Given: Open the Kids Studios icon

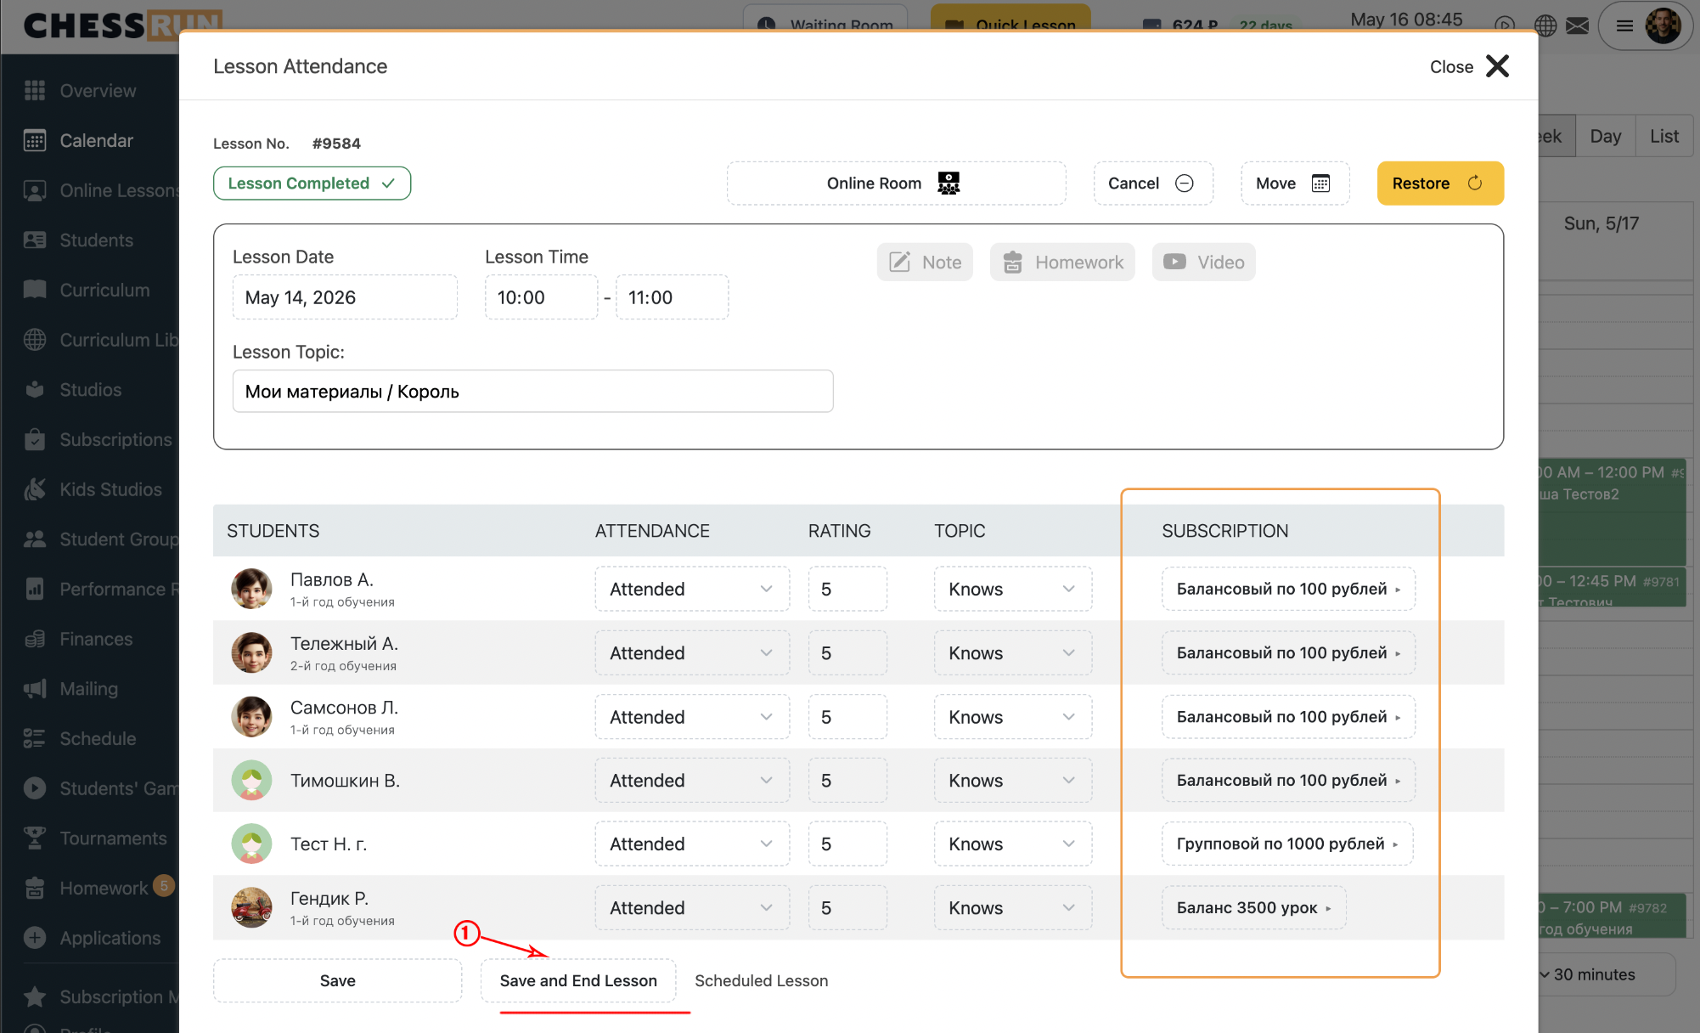Looking at the screenshot, I should [35, 489].
